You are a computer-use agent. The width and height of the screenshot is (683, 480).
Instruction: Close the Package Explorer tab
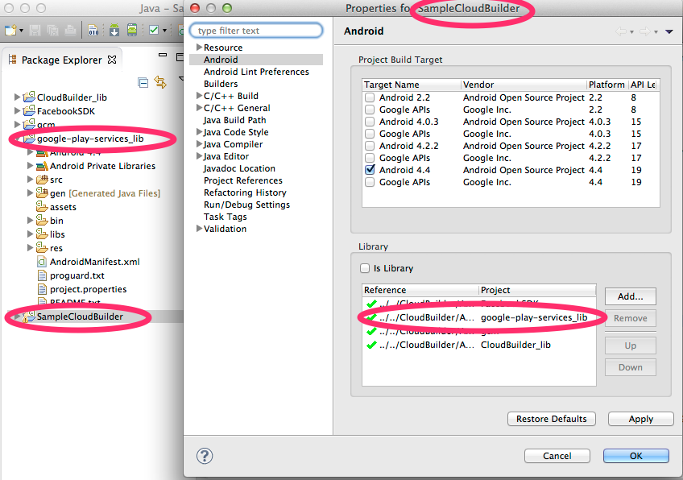[112, 60]
